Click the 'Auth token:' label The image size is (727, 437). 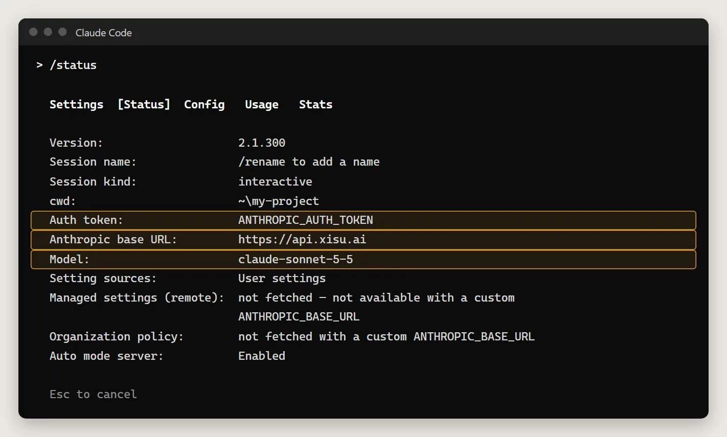pos(86,220)
